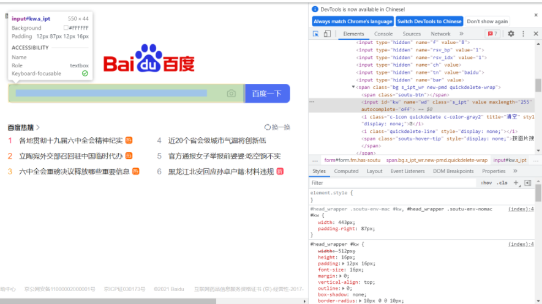This screenshot has width=542, height=304.
Task: Select the span class soutu-btn DOM node
Action: pos(405,95)
